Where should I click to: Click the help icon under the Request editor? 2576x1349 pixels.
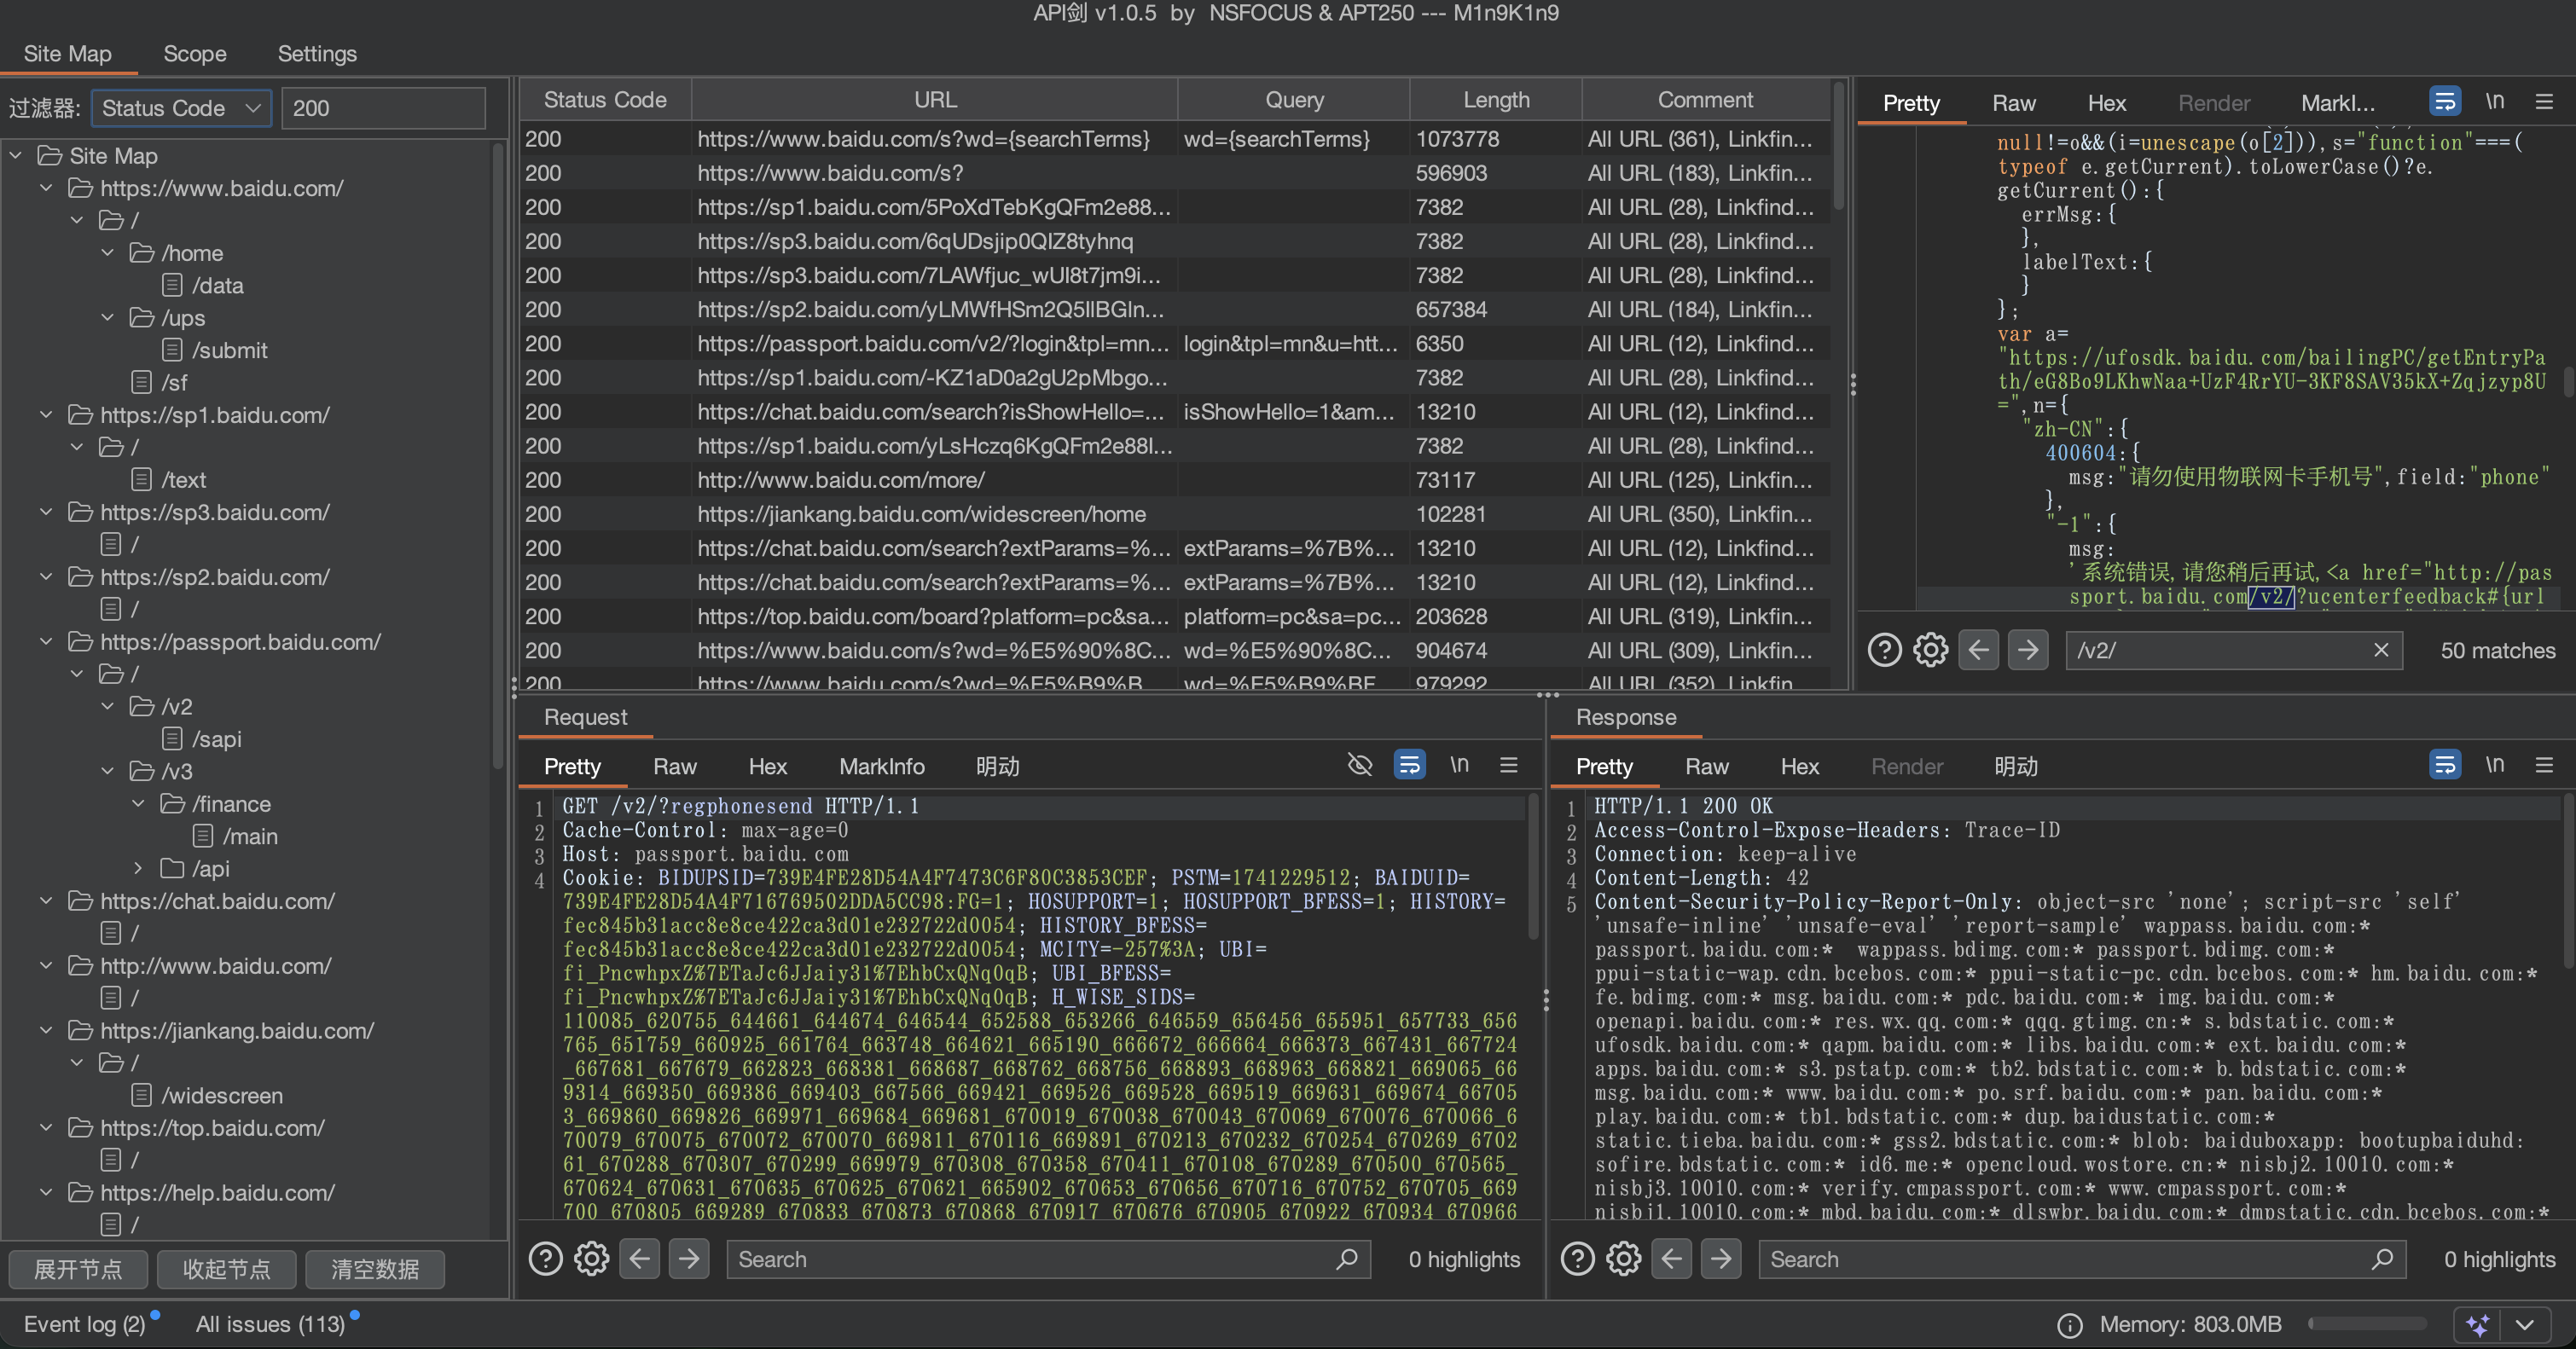(x=545, y=1258)
